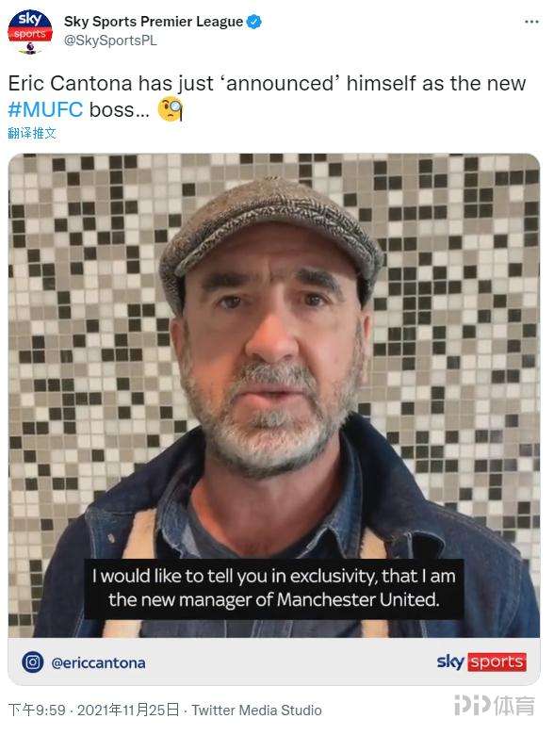Open the tweet timestamp 下午9:59

(37, 710)
